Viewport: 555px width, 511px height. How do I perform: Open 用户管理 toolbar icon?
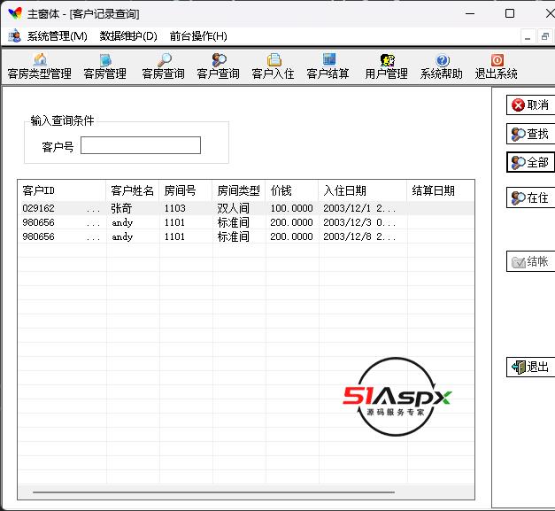point(387,59)
